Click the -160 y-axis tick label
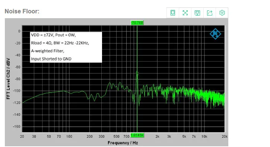This screenshot has width=270, height=147. [16, 127]
